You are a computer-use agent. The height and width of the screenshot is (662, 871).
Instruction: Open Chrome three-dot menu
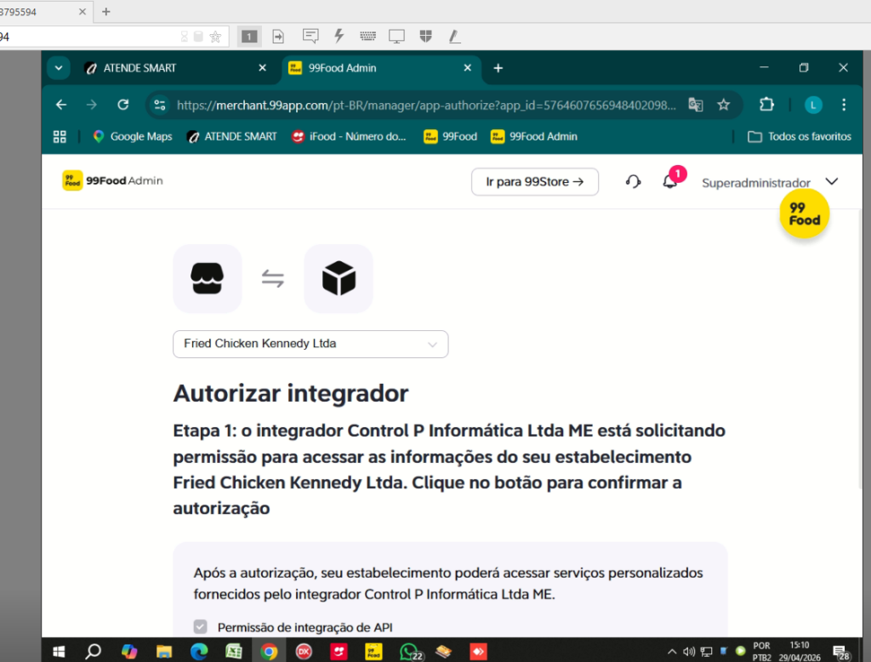[844, 105]
